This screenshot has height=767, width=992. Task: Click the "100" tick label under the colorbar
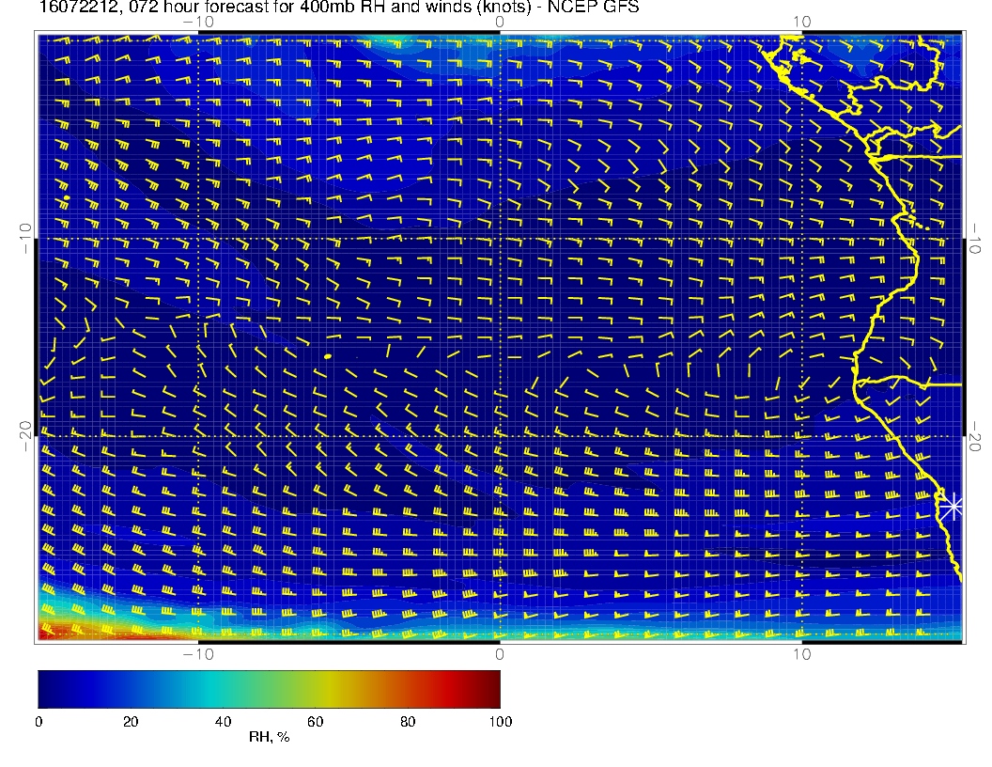click(500, 722)
